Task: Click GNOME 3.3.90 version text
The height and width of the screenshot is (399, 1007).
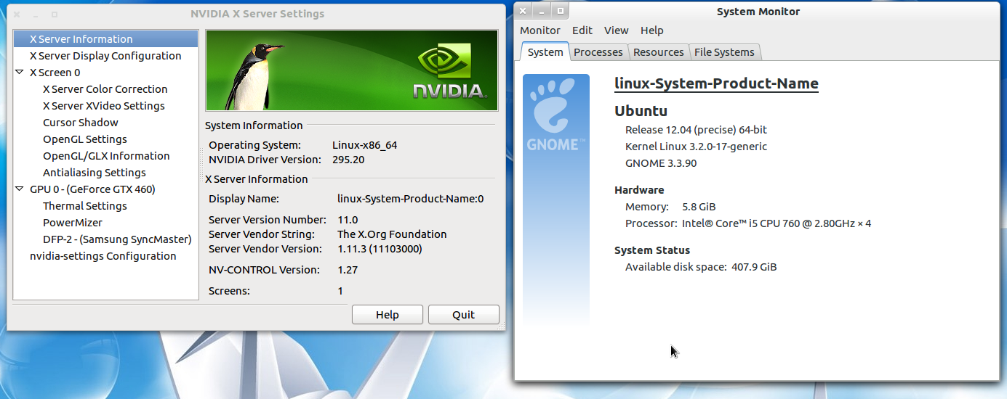Action: 661,163
